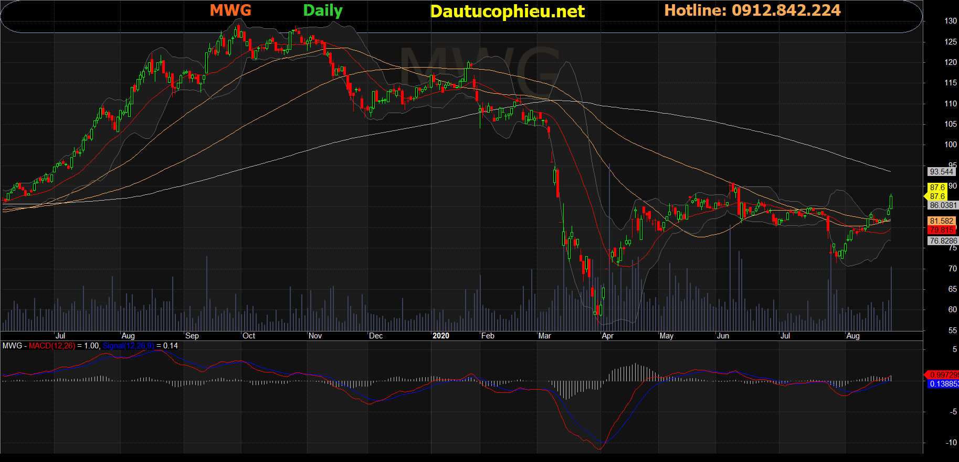Click the red 0.99729 MACD value label
Image resolution: width=959 pixels, height=462 pixels.
[x=943, y=375]
